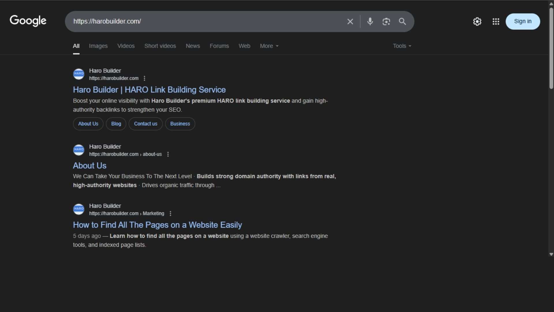Image resolution: width=554 pixels, height=312 pixels.
Task: Switch to the Images tab
Action: click(98, 46)
